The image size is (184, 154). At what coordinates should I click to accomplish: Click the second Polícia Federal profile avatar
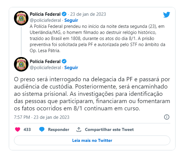21,64
